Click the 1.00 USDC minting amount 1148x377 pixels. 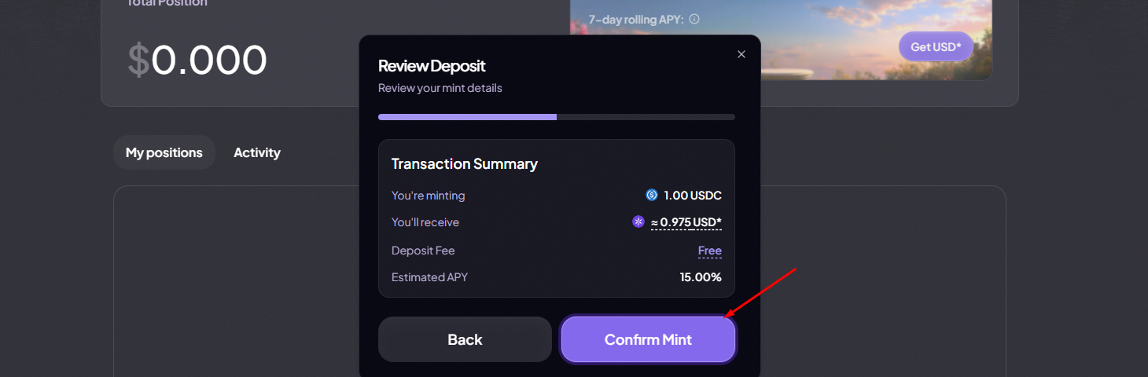[x=692, y=196]
